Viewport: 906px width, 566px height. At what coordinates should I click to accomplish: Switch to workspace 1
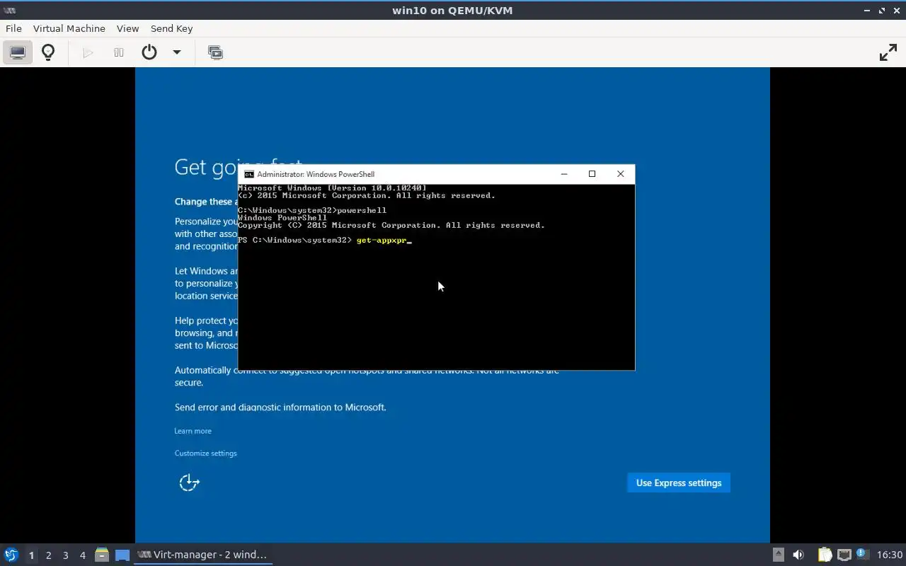click(31, 555)
